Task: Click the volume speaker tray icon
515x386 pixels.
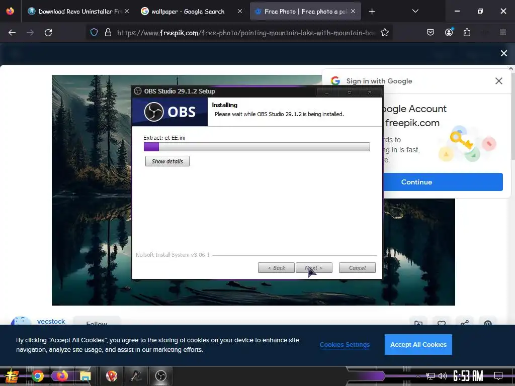Action: click(x=443, y=376)
